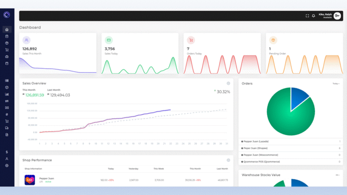Click the 30.32% growth indicator

pos(222,92)
